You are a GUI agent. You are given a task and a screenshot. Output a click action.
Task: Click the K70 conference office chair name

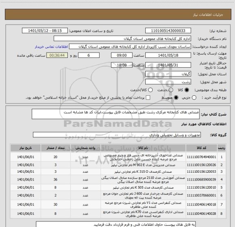coord(143,214)
